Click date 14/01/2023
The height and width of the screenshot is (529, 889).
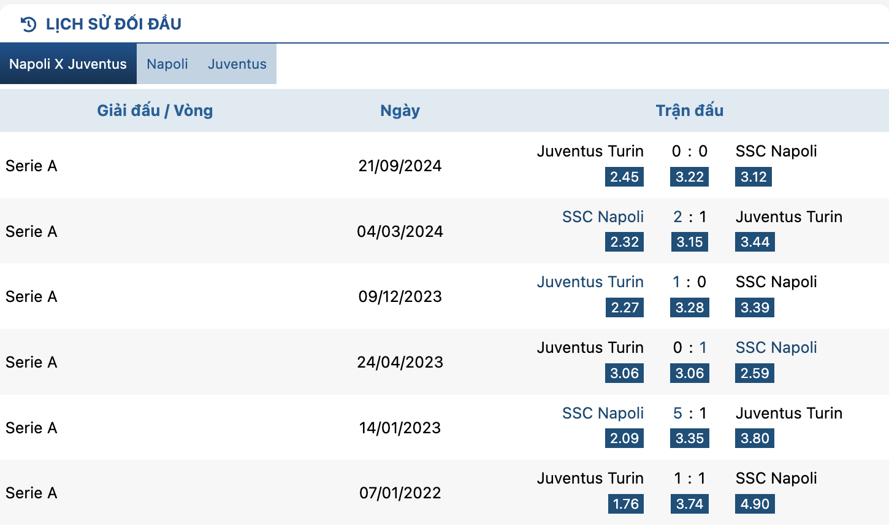coord(400,428)
